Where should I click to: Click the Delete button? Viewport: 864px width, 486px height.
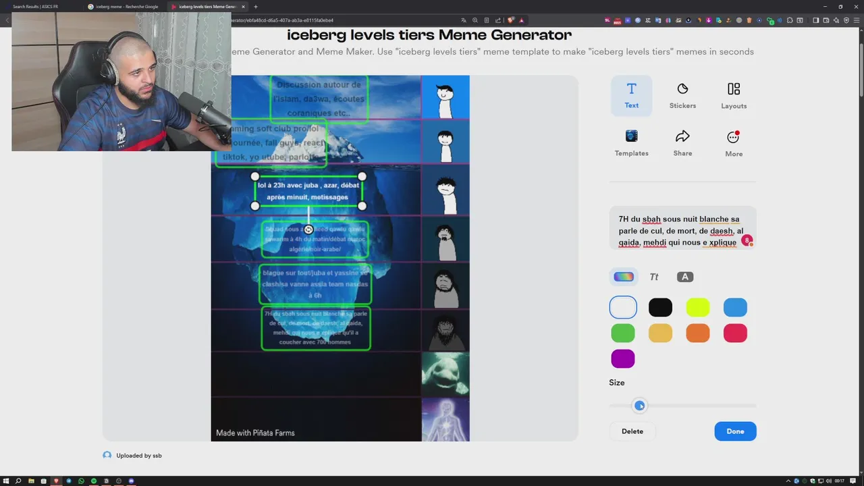632,431
